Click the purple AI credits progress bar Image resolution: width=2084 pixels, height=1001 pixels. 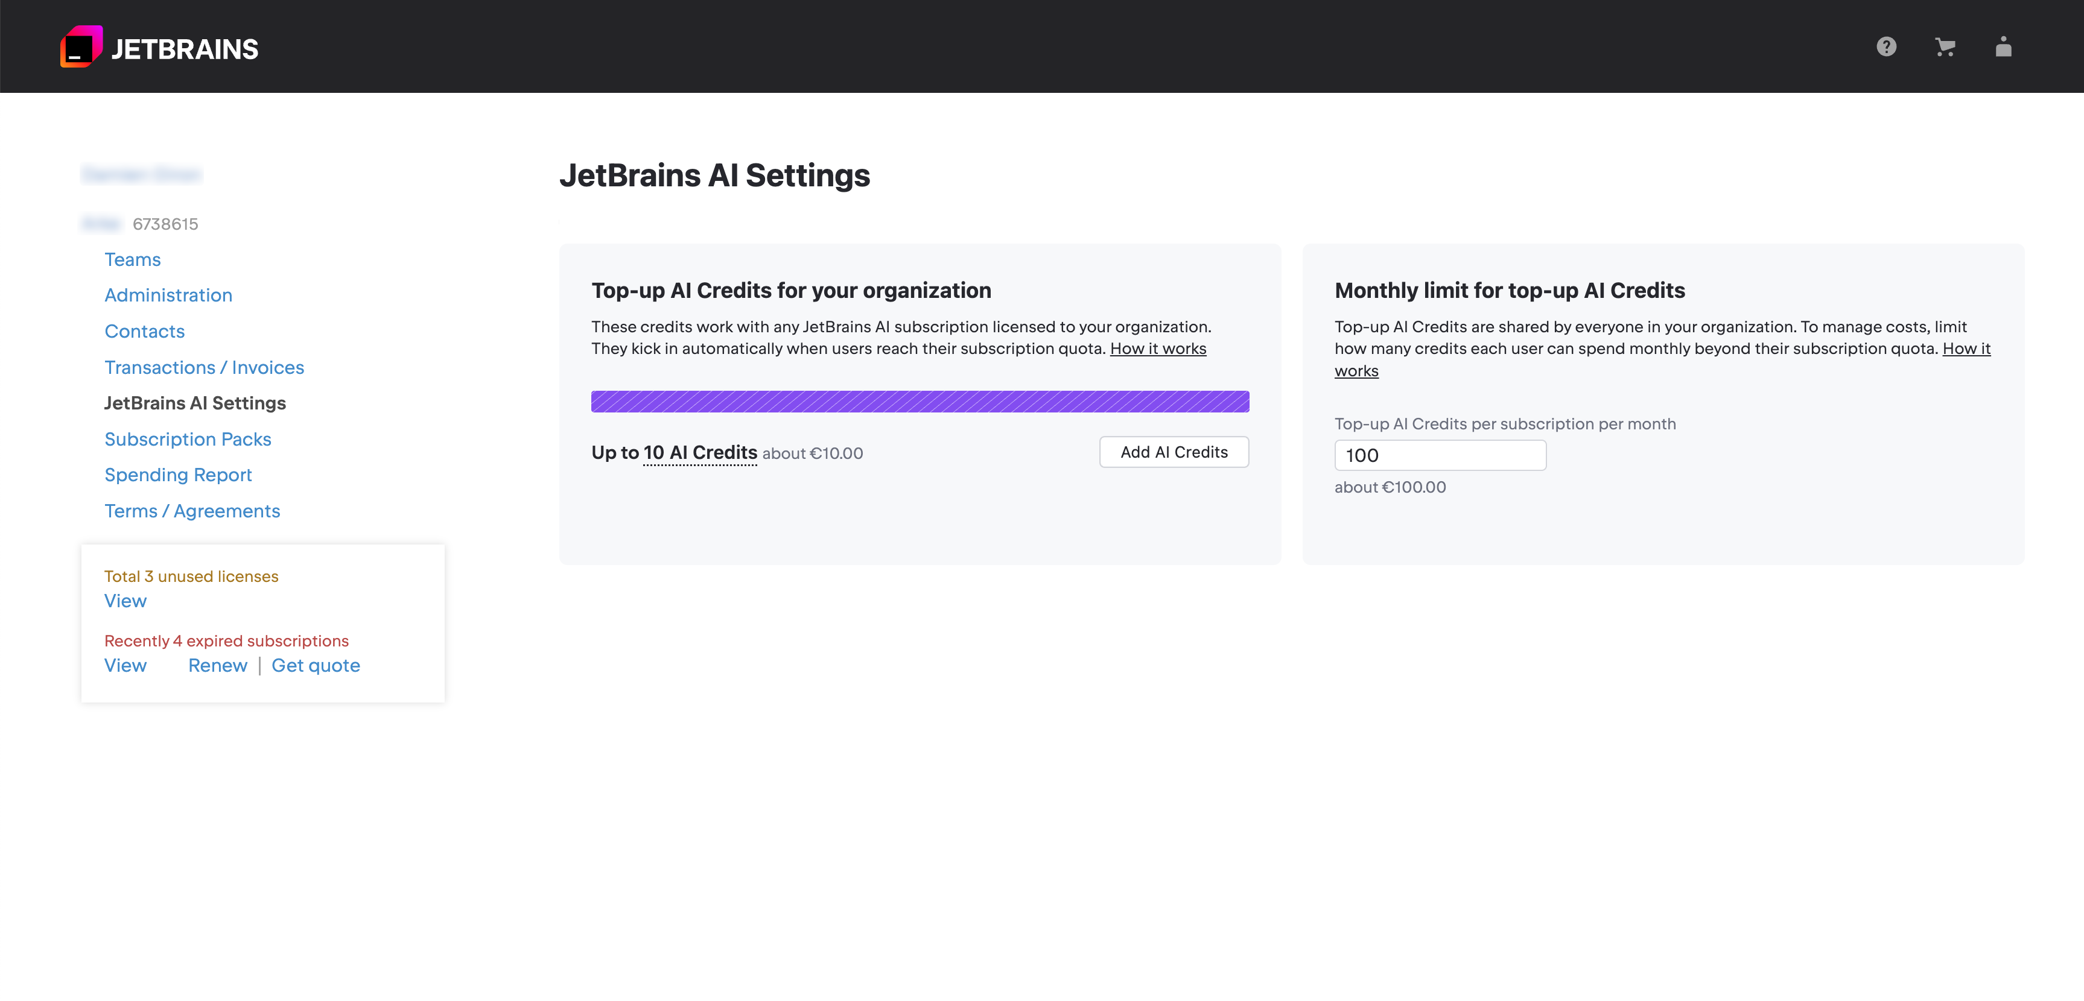click(x=920, y=401)
